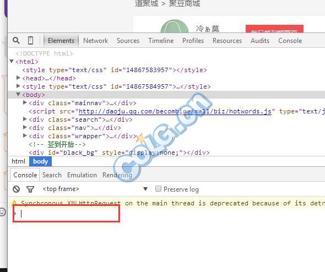Switch to the Elements tab
The image size is (325, 272).
pos(61,41)
